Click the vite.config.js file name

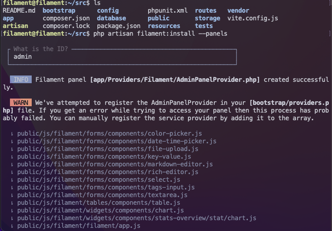[253, 19]
